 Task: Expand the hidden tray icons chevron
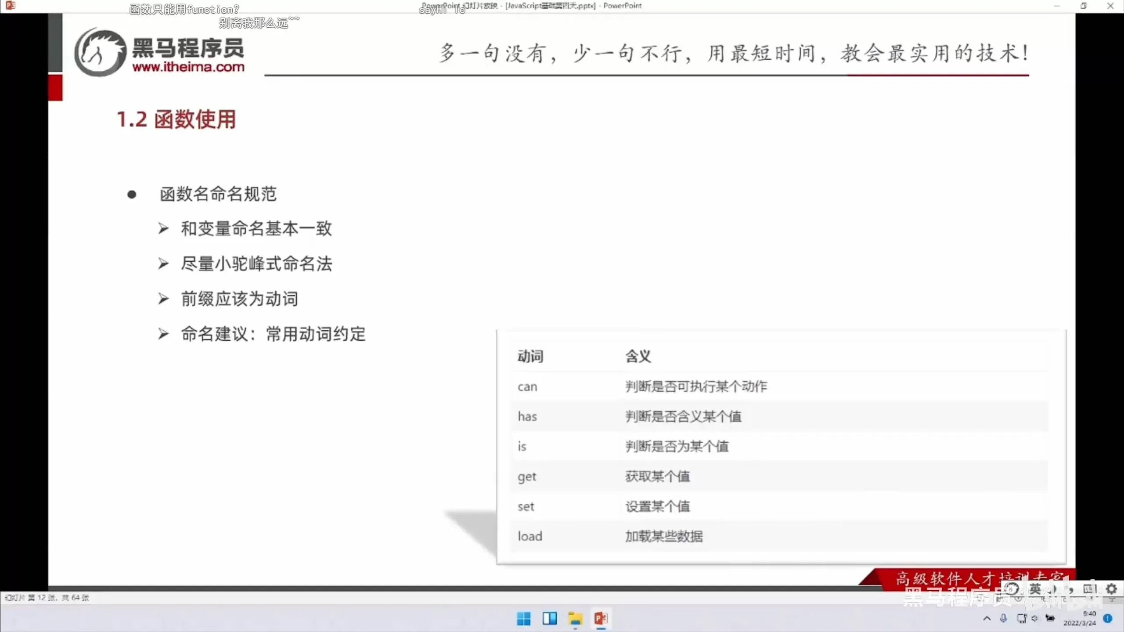pyautogui.click(x=987, y=618)
